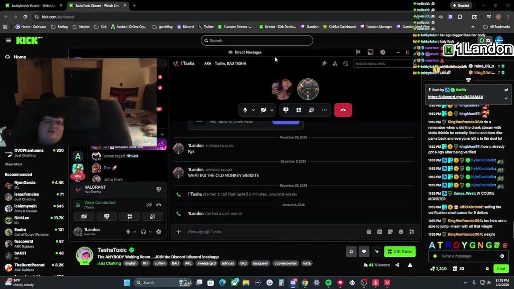The width and height of the screenshot is (514, 289).
Task: Open sticker picker in message box
Action: (x=390, y=232)
